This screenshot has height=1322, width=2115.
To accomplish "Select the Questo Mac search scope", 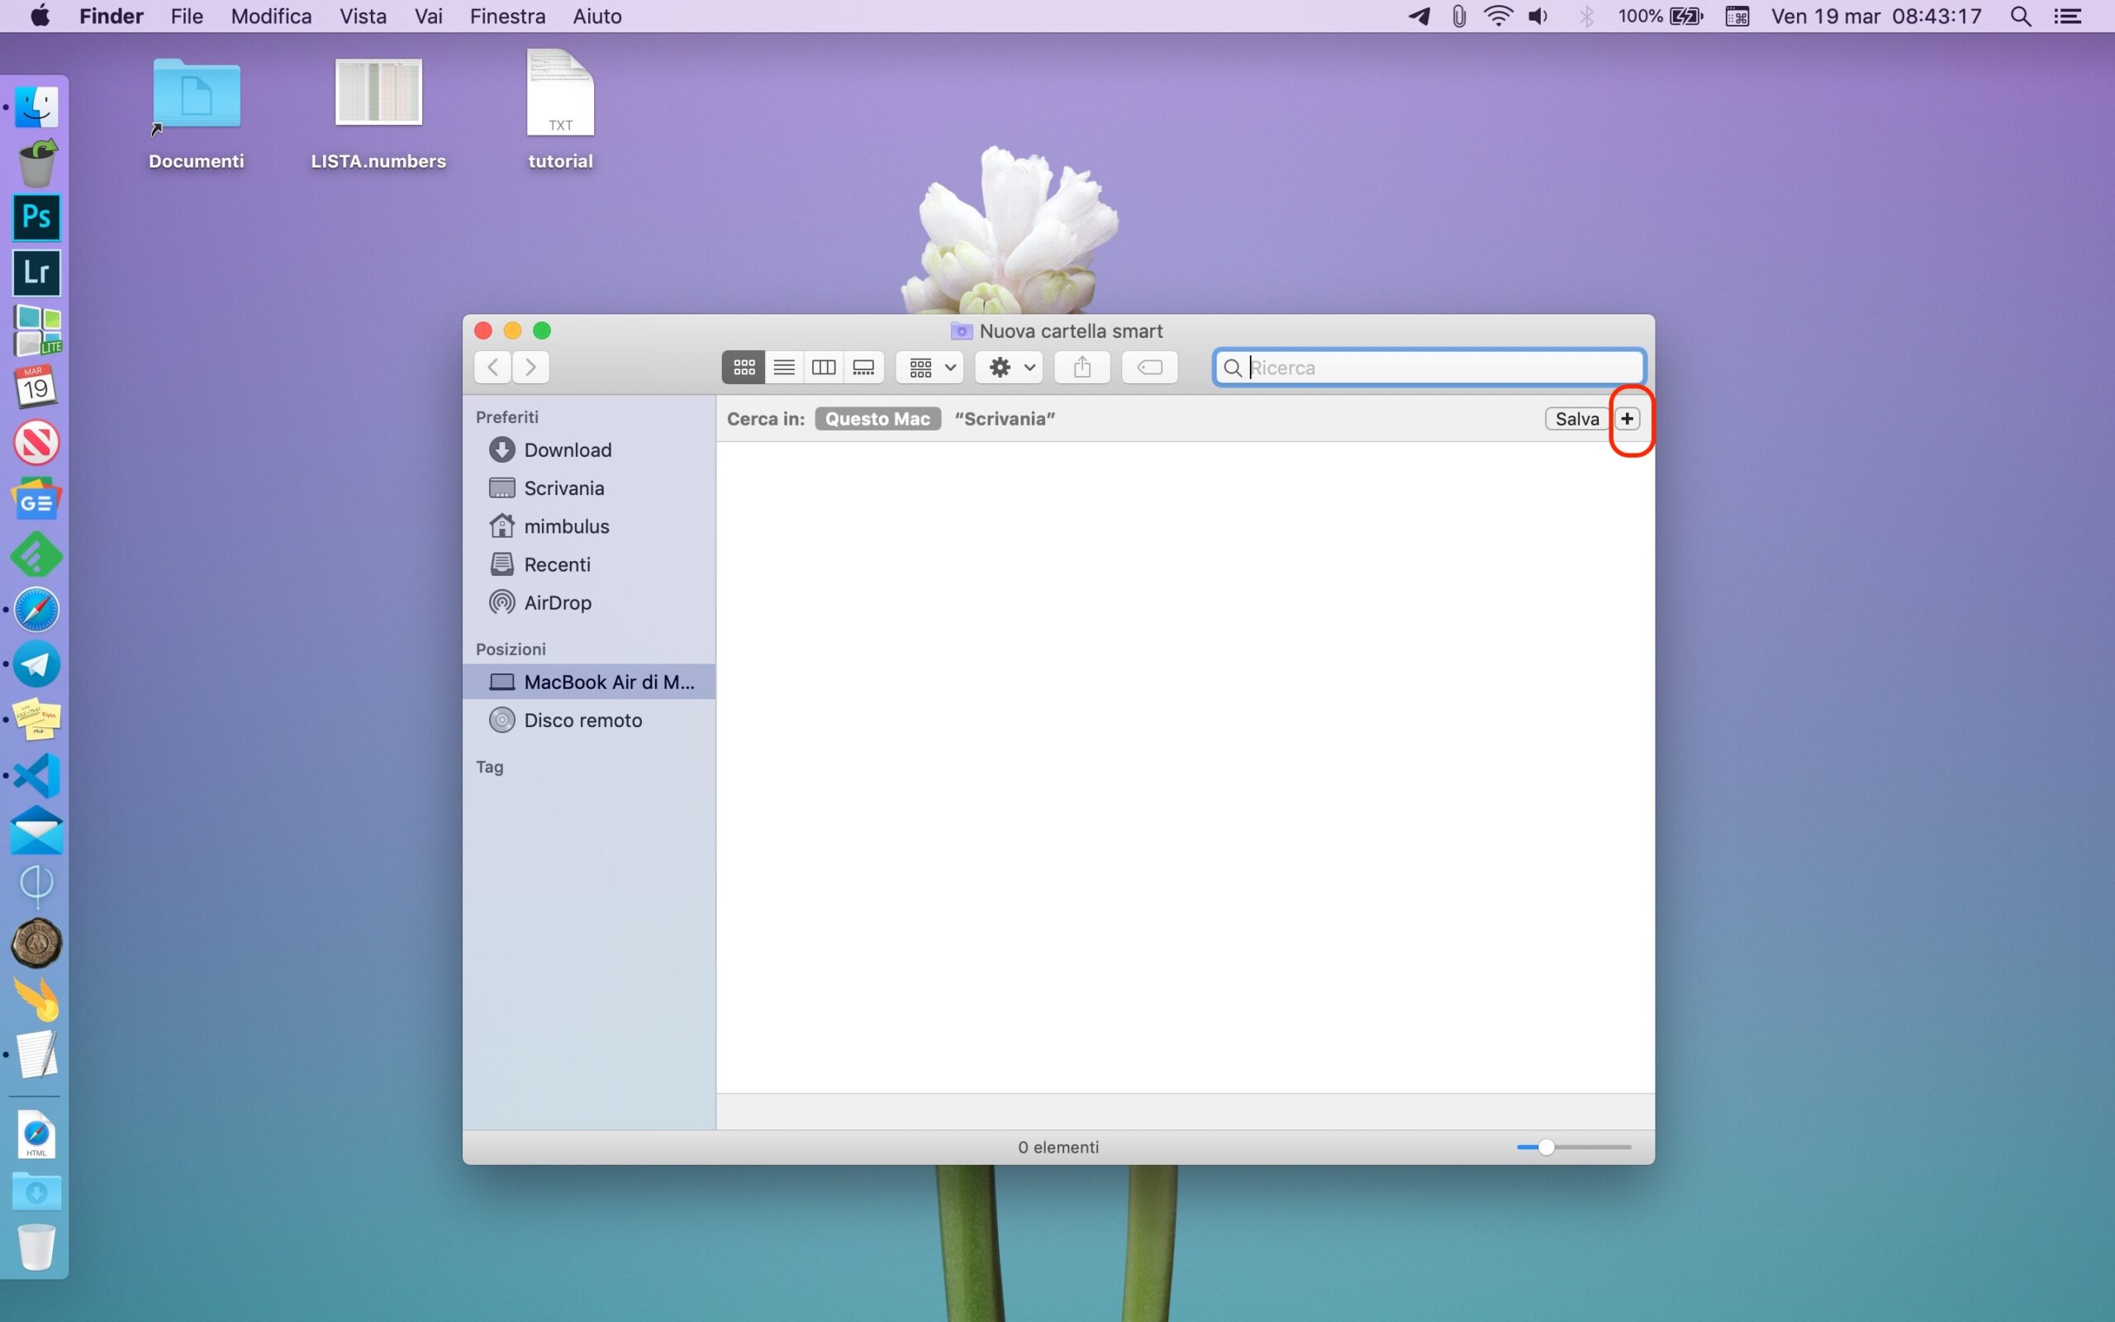I will pyautogui.click(x=877, y=419).
